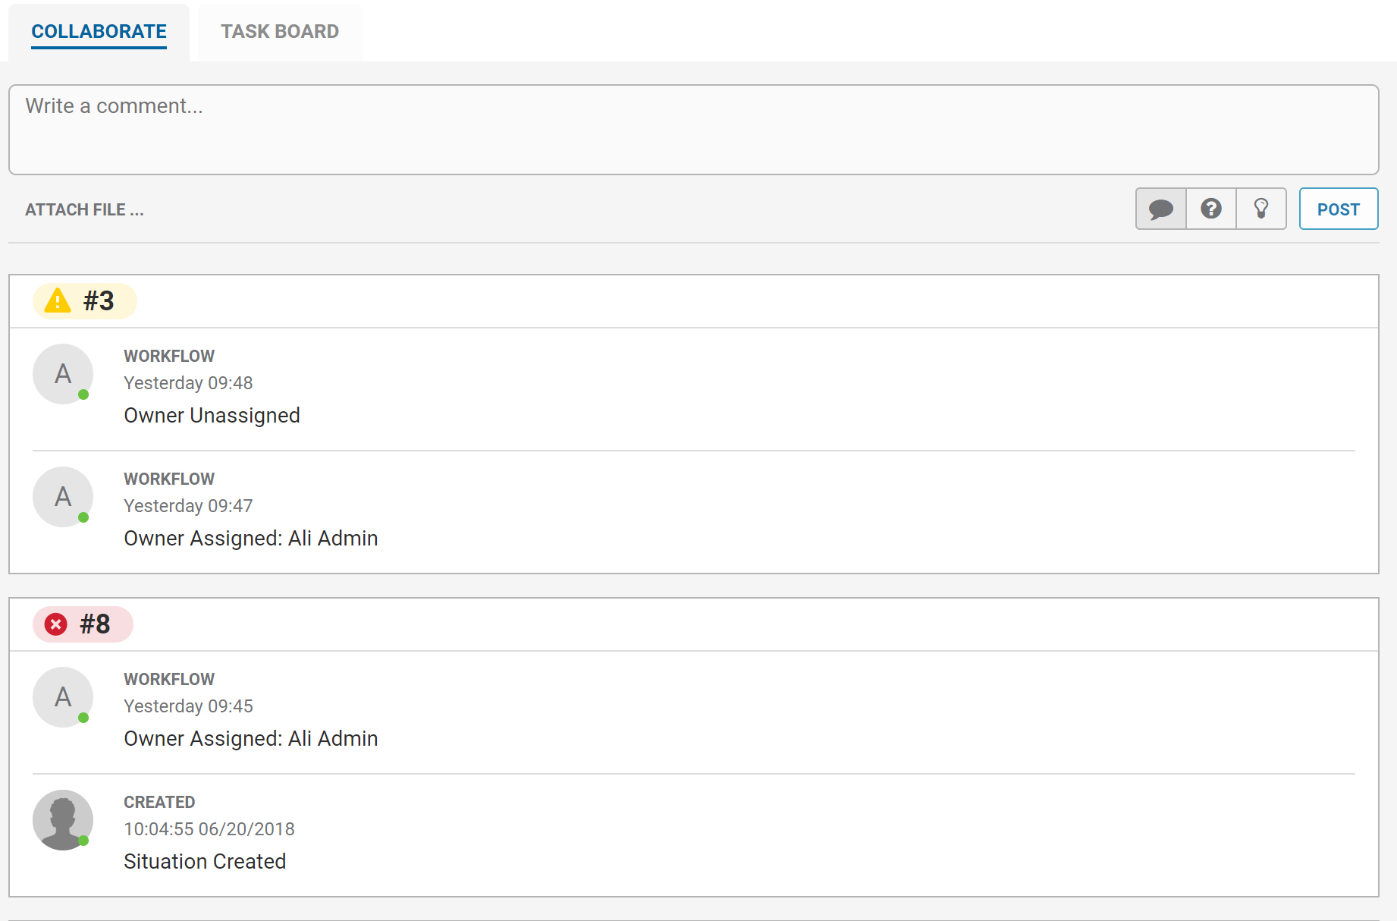This screenshot has width=1397, height=921.
Task: Click the red error icon on situation #8
Action: pyautogui.click(x=56, y=624)
